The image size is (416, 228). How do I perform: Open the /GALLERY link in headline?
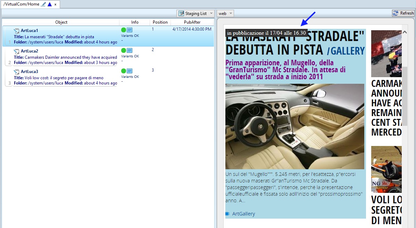click(x=346, y=51)
